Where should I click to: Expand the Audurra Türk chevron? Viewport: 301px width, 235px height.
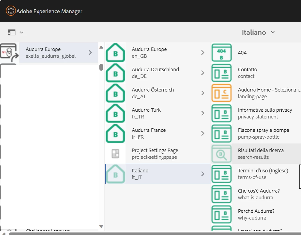pyautogui.click(x=203, y=113)
